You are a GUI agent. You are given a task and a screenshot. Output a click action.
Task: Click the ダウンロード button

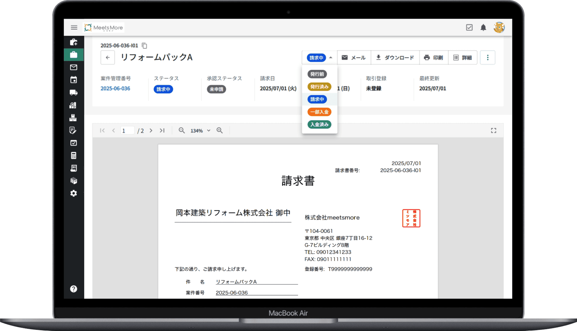[x=395, y=57]
